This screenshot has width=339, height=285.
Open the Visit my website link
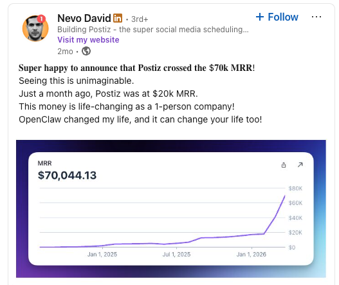pyautogui.click(x=88, y=40)
